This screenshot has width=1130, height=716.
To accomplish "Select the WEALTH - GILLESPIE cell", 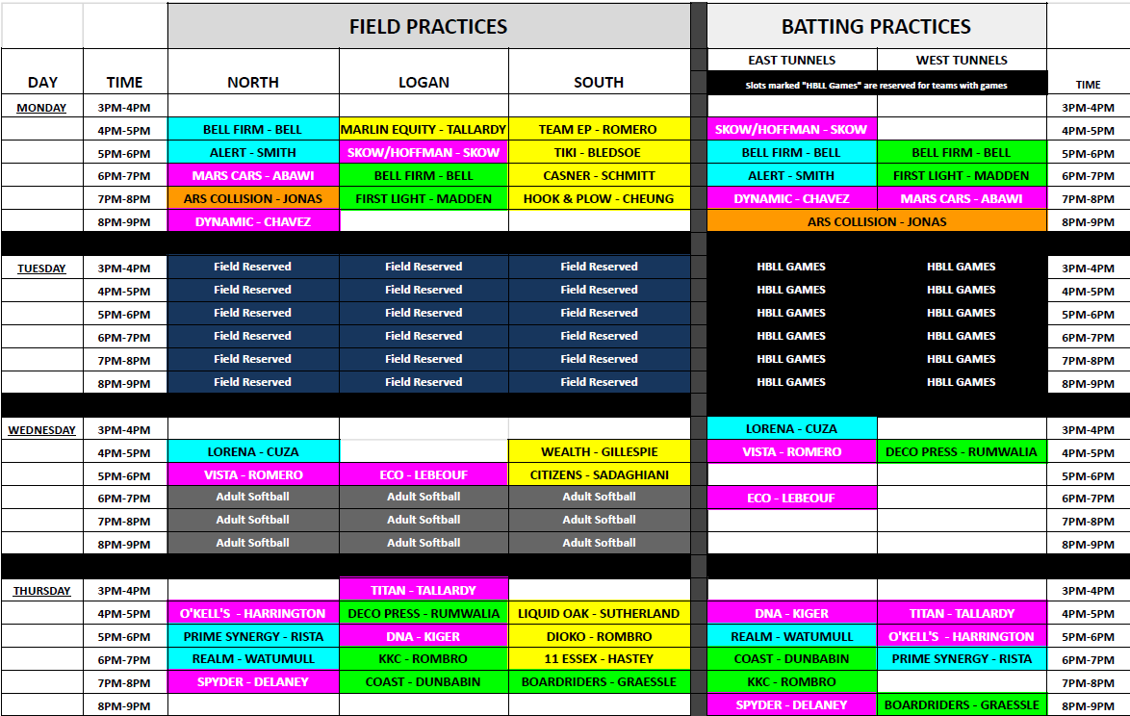I will click(599, 451).
